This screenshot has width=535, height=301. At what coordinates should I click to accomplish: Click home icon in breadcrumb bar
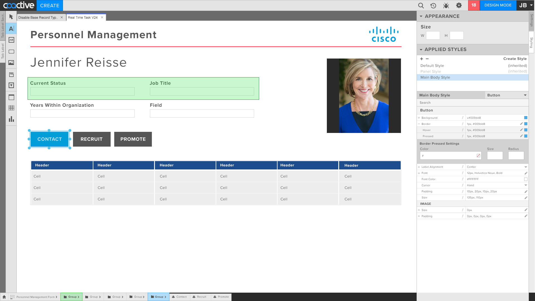point(4,297)
